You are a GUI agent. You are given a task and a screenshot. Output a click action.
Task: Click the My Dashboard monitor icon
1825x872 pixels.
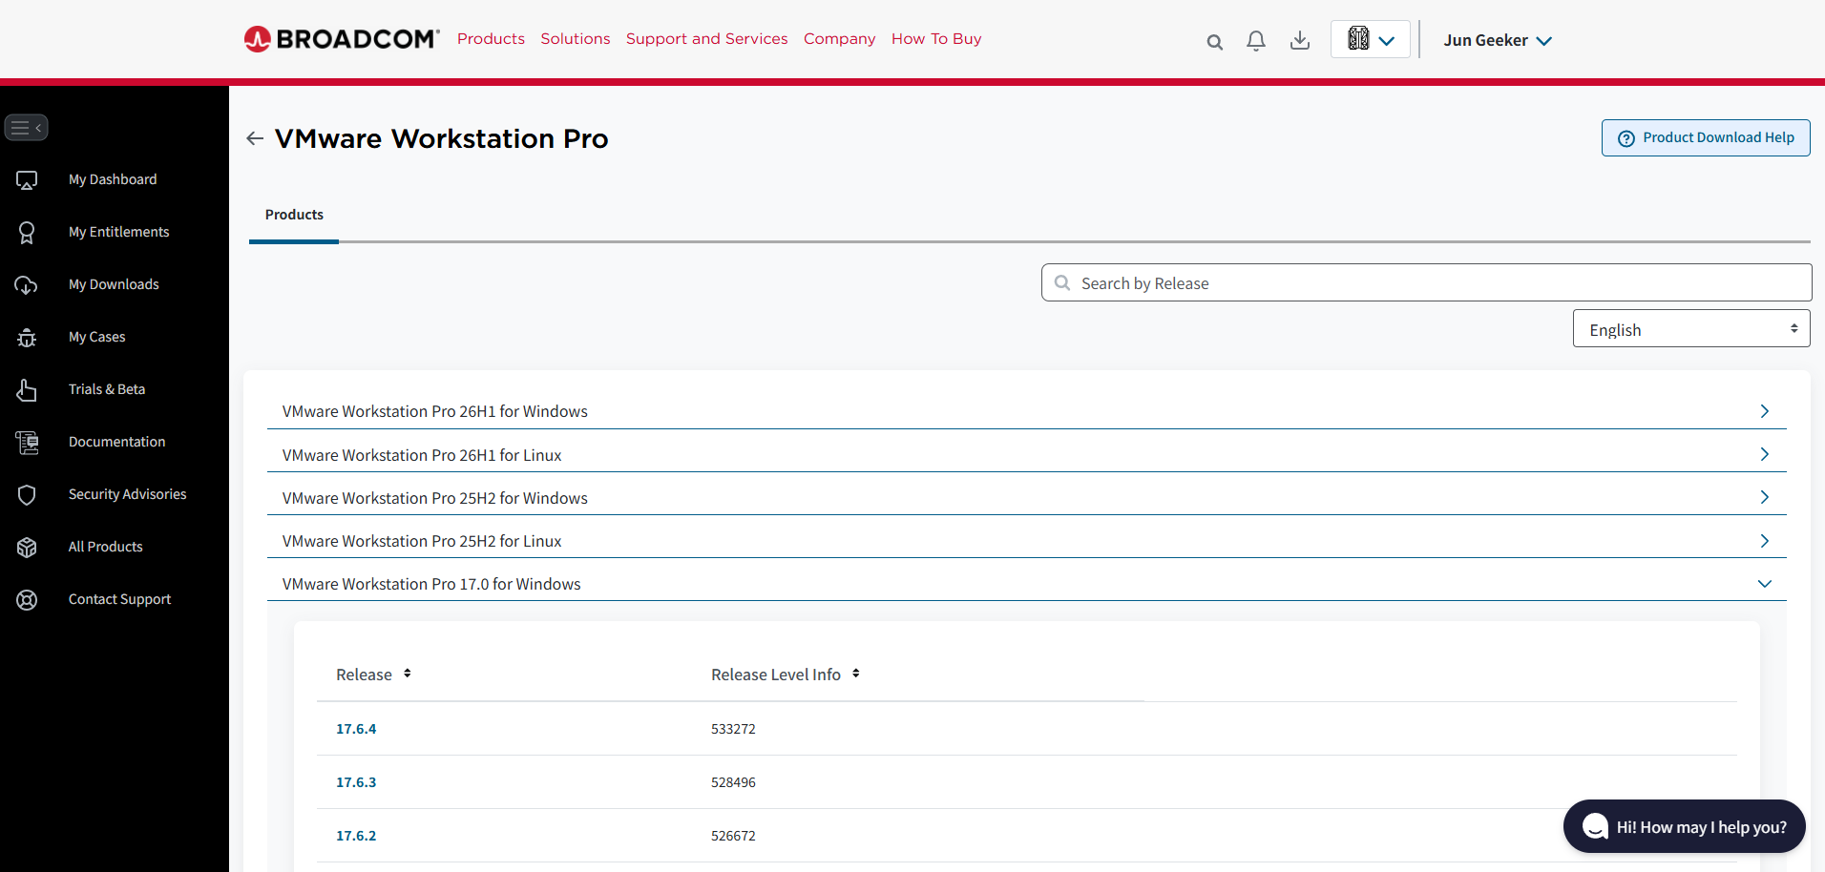pyautogui.click(x=27, y=179)
